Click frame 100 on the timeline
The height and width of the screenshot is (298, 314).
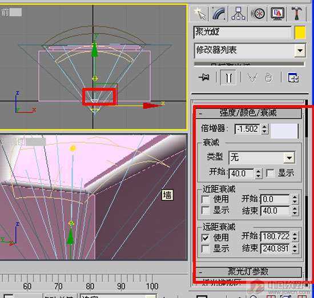(x=152, y=287)
